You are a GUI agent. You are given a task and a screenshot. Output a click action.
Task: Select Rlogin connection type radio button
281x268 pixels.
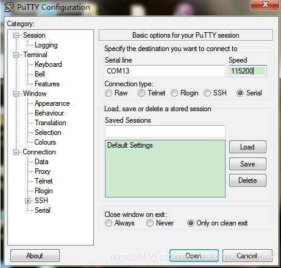click(174, 93)
